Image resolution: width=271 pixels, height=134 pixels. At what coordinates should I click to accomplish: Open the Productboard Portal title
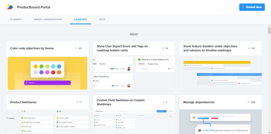coord(34,7)
